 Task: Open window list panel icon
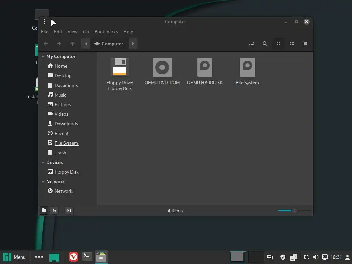[x=270, y=257]
